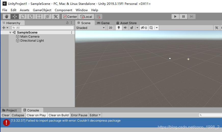Toggle 2D scene view

(111, 28)
